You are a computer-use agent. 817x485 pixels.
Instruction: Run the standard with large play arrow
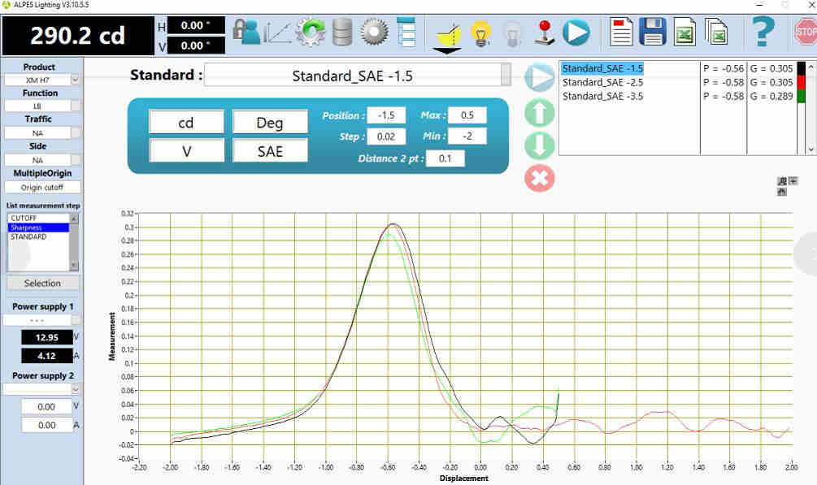pos(539,78)
